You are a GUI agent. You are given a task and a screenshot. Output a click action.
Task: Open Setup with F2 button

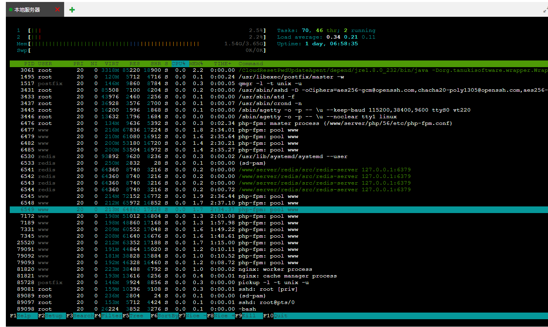coord(52,316)
